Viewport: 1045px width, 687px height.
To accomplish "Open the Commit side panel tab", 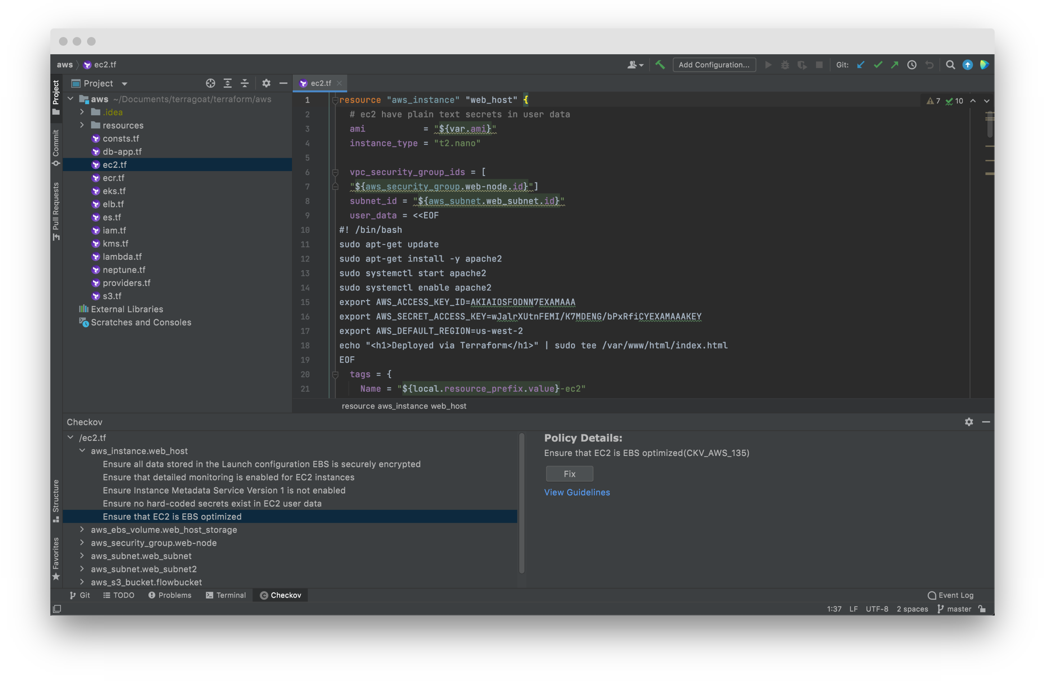I will [56, 148].
